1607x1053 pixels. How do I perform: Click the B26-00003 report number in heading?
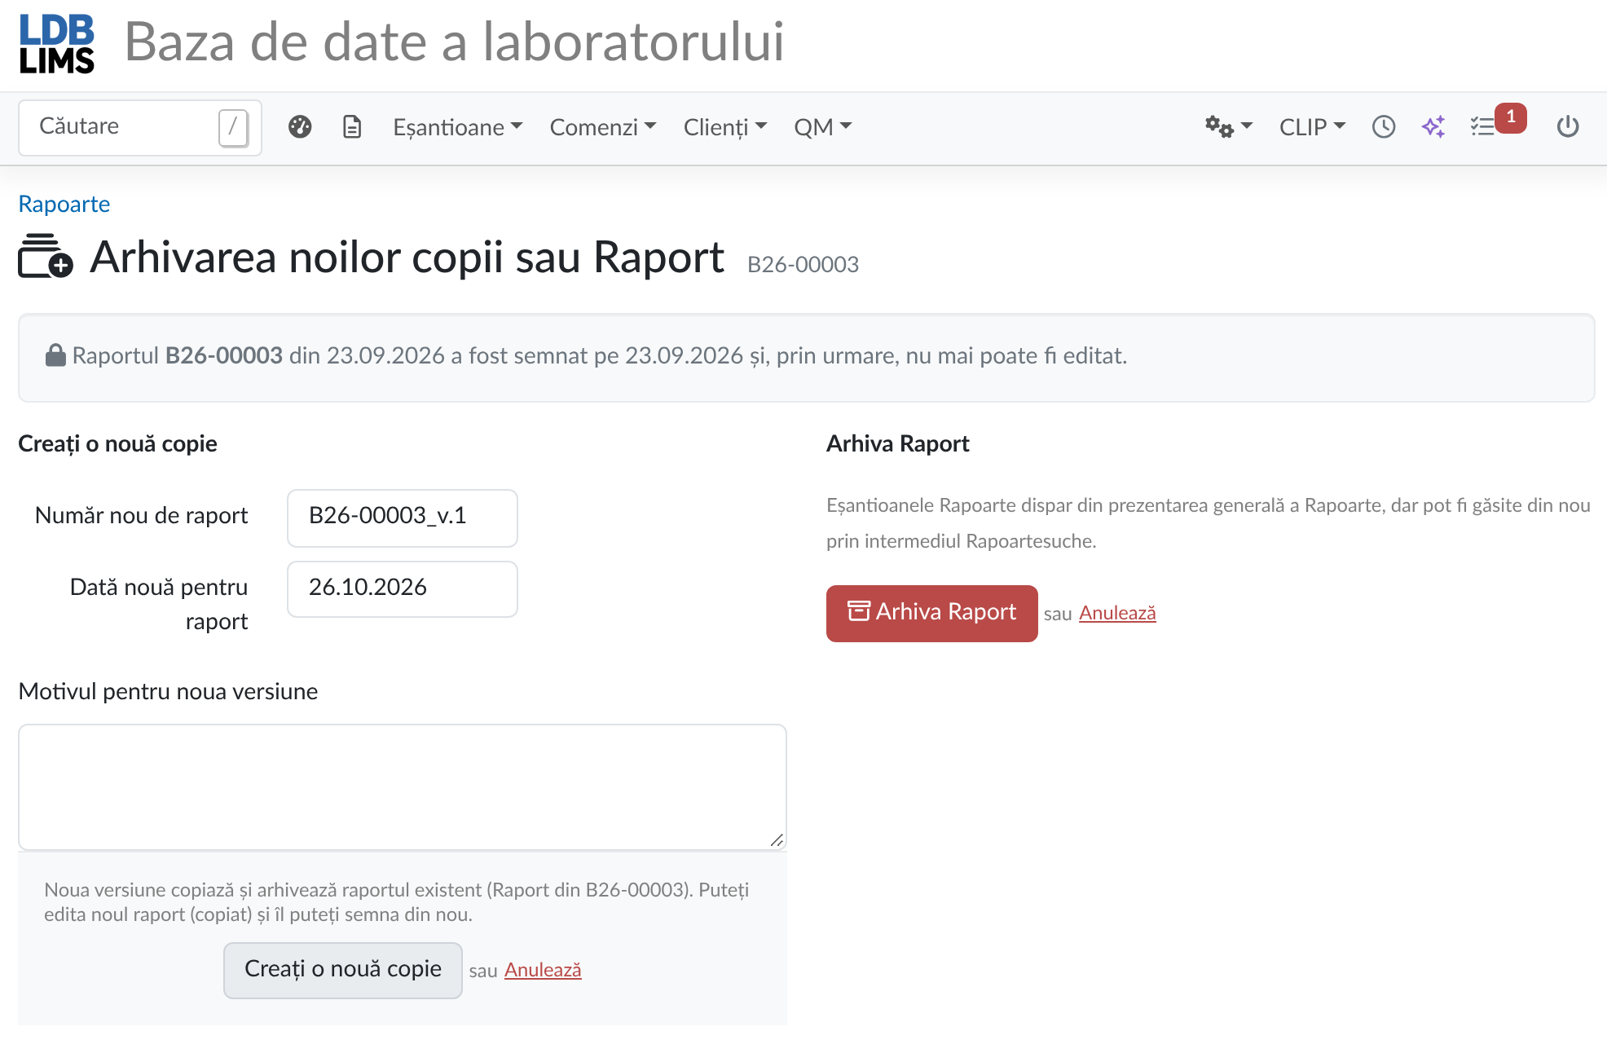click(803, 264)
